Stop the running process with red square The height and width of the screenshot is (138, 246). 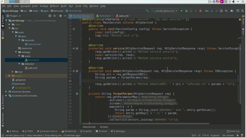[200, 11]
